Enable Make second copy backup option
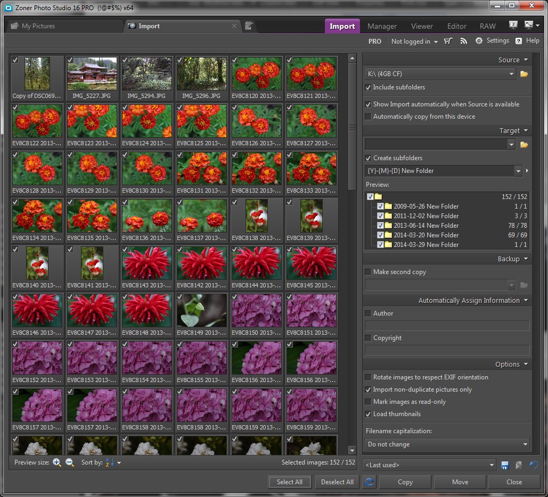 point(368,272)
